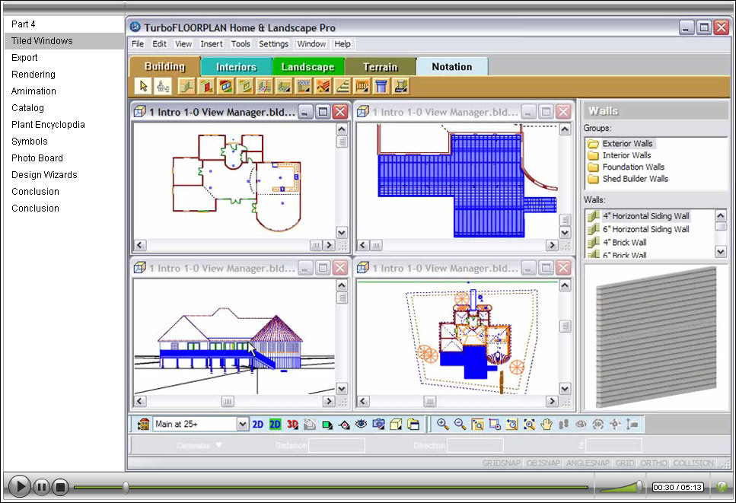
Task: Choose the wall break tool
Action: (265, 86)
